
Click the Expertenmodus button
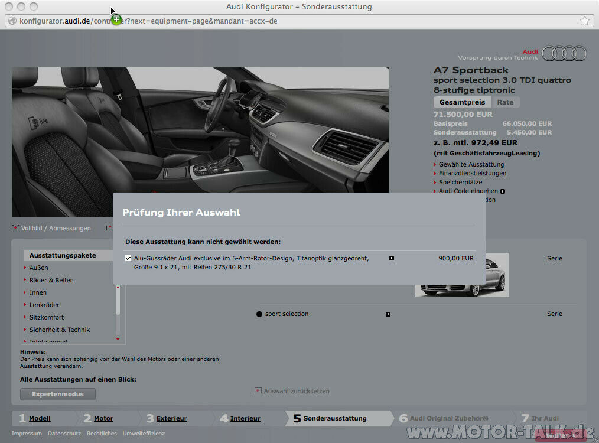(57, 394)
